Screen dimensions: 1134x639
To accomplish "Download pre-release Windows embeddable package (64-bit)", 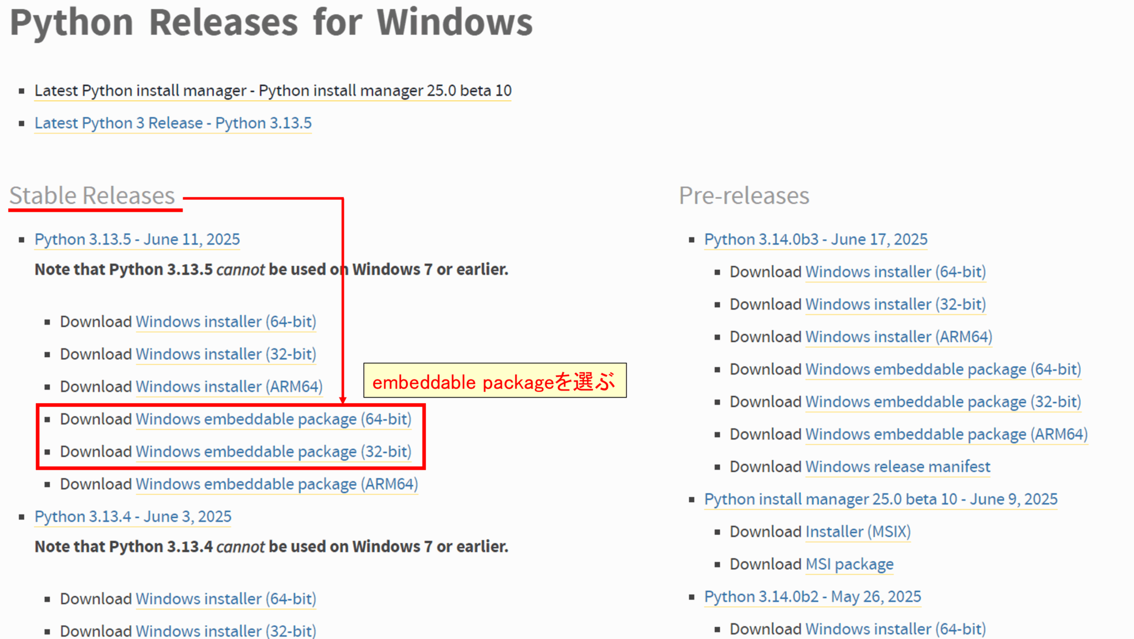I will [x=943, y=369].
